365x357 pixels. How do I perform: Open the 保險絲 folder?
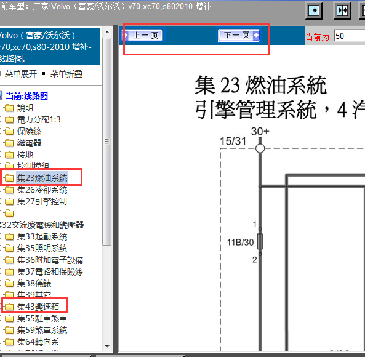tap(30, 132)
